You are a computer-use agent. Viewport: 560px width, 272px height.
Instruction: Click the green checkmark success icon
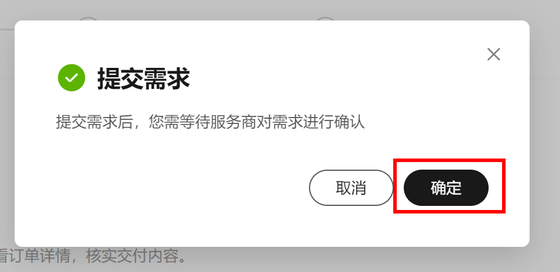click(72, 77)
